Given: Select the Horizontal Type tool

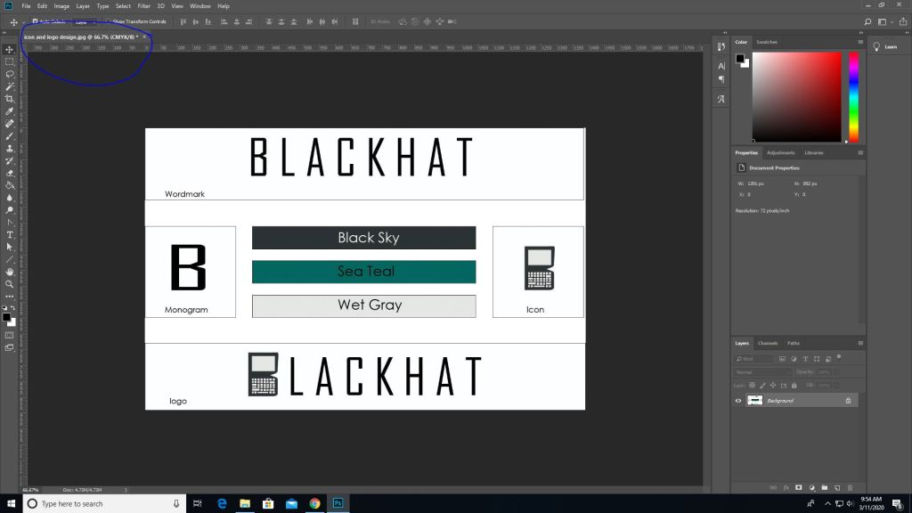Looking at the screenshot, I should [9, 234].
